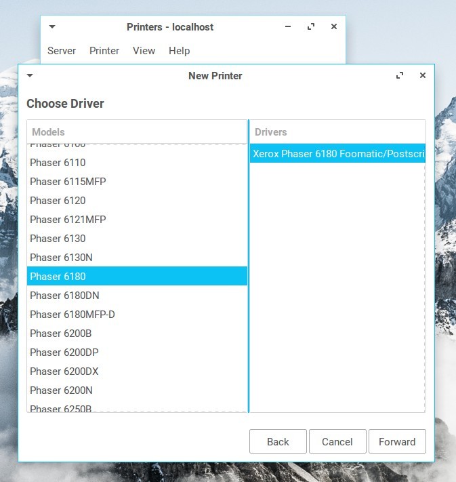Image resolution: width=456 pixels, height=482 pixels.
Task: Open the Help menu
Action: [179, 51]
